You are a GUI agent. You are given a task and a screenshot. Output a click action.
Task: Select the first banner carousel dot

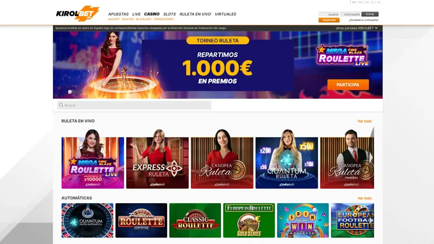(x=70, y=92)
